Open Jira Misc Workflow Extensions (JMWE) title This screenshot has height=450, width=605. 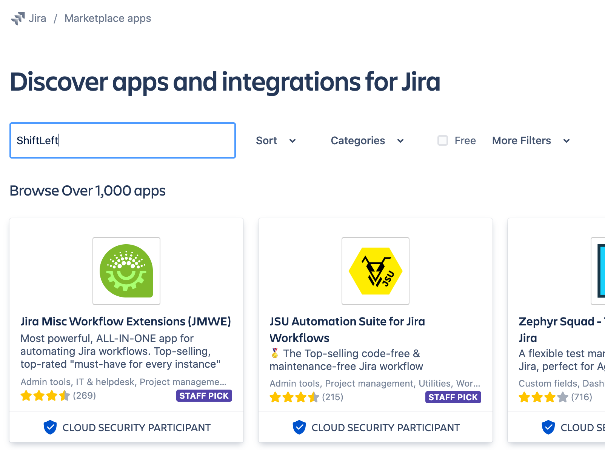pyautogui.click(x=126, y=321)
